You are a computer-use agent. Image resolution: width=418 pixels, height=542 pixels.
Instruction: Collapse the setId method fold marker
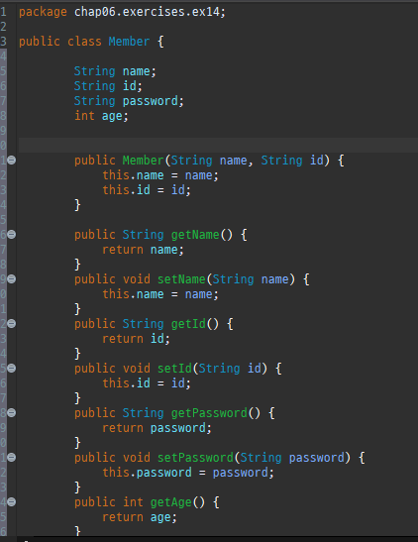click(x=12, y=369)
